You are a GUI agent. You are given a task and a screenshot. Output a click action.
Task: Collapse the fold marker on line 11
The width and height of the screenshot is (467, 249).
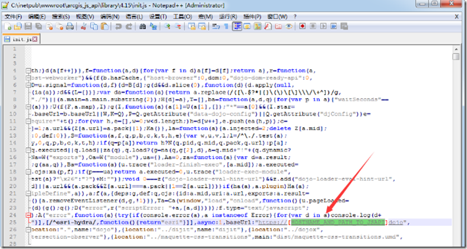point(28,121)
